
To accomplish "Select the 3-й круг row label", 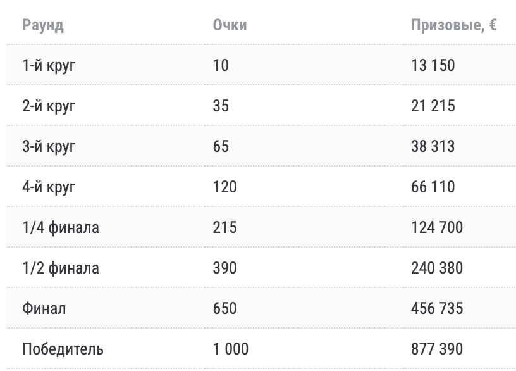I will pyautogui.click(x=49, y=147).
